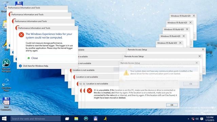This screenshot has width=217, height=122.
Task: Click red error icon in Performance Information dialog
Action: [21, 35]
